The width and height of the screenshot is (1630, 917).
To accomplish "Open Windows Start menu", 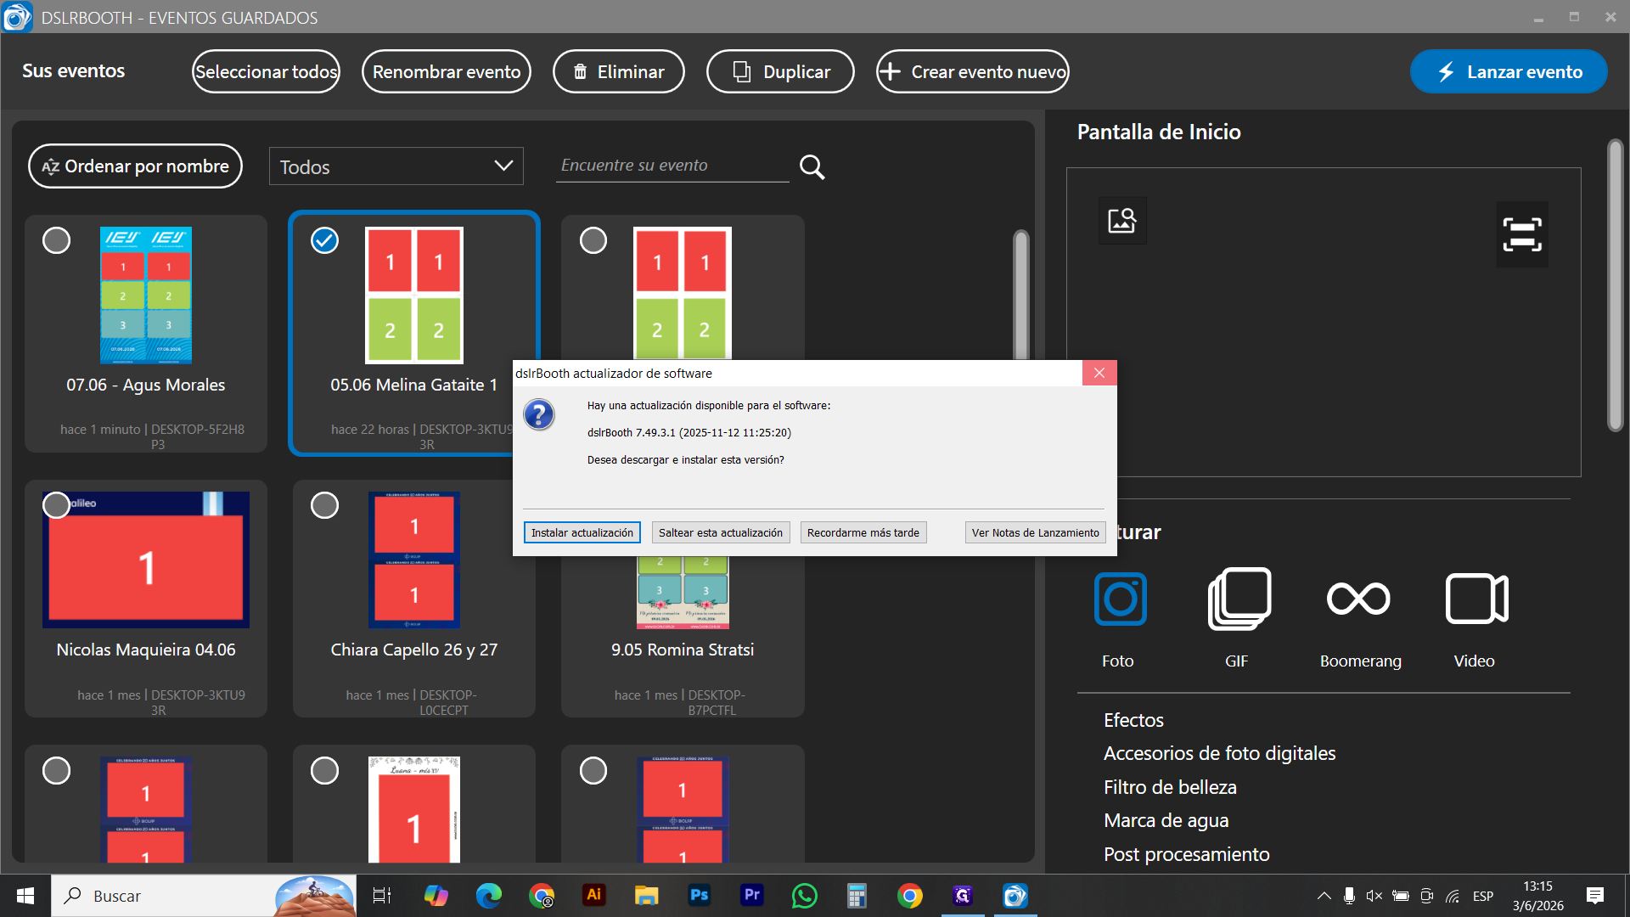I will pos(25,896).
